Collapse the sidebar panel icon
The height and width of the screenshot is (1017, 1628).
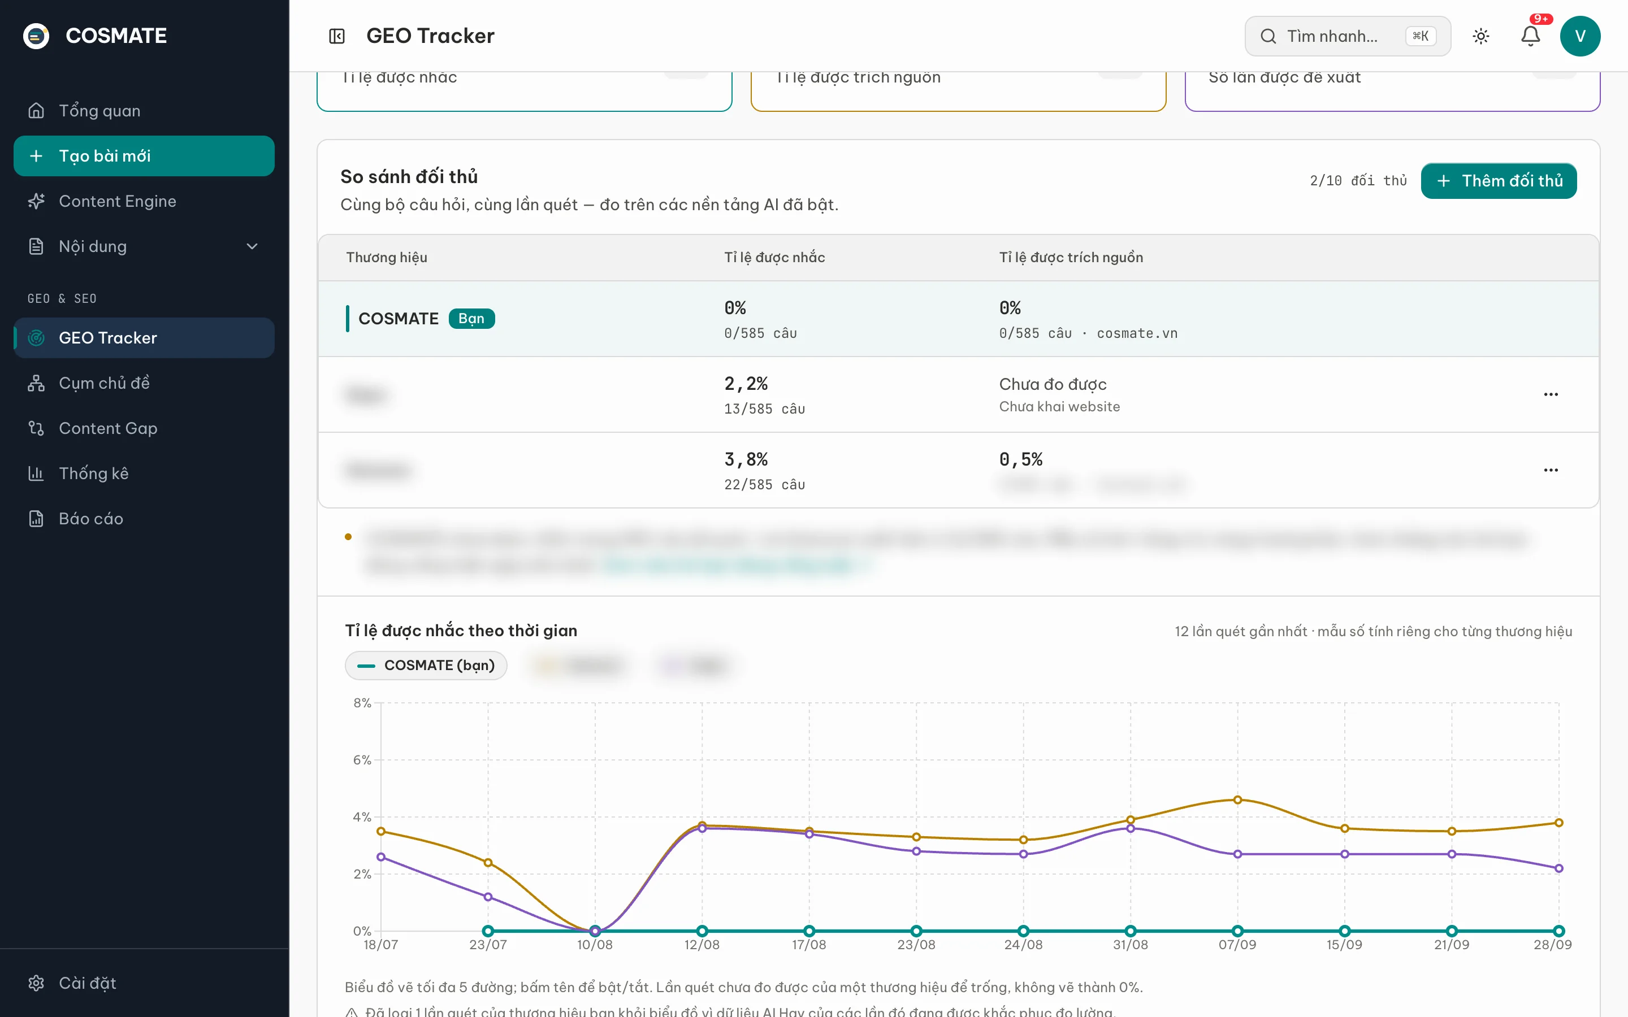[336, 36]
